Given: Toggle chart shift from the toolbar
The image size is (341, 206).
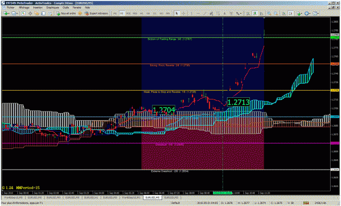Looking at the screenshot, I should pyautogui.click(x=291, y=14).
